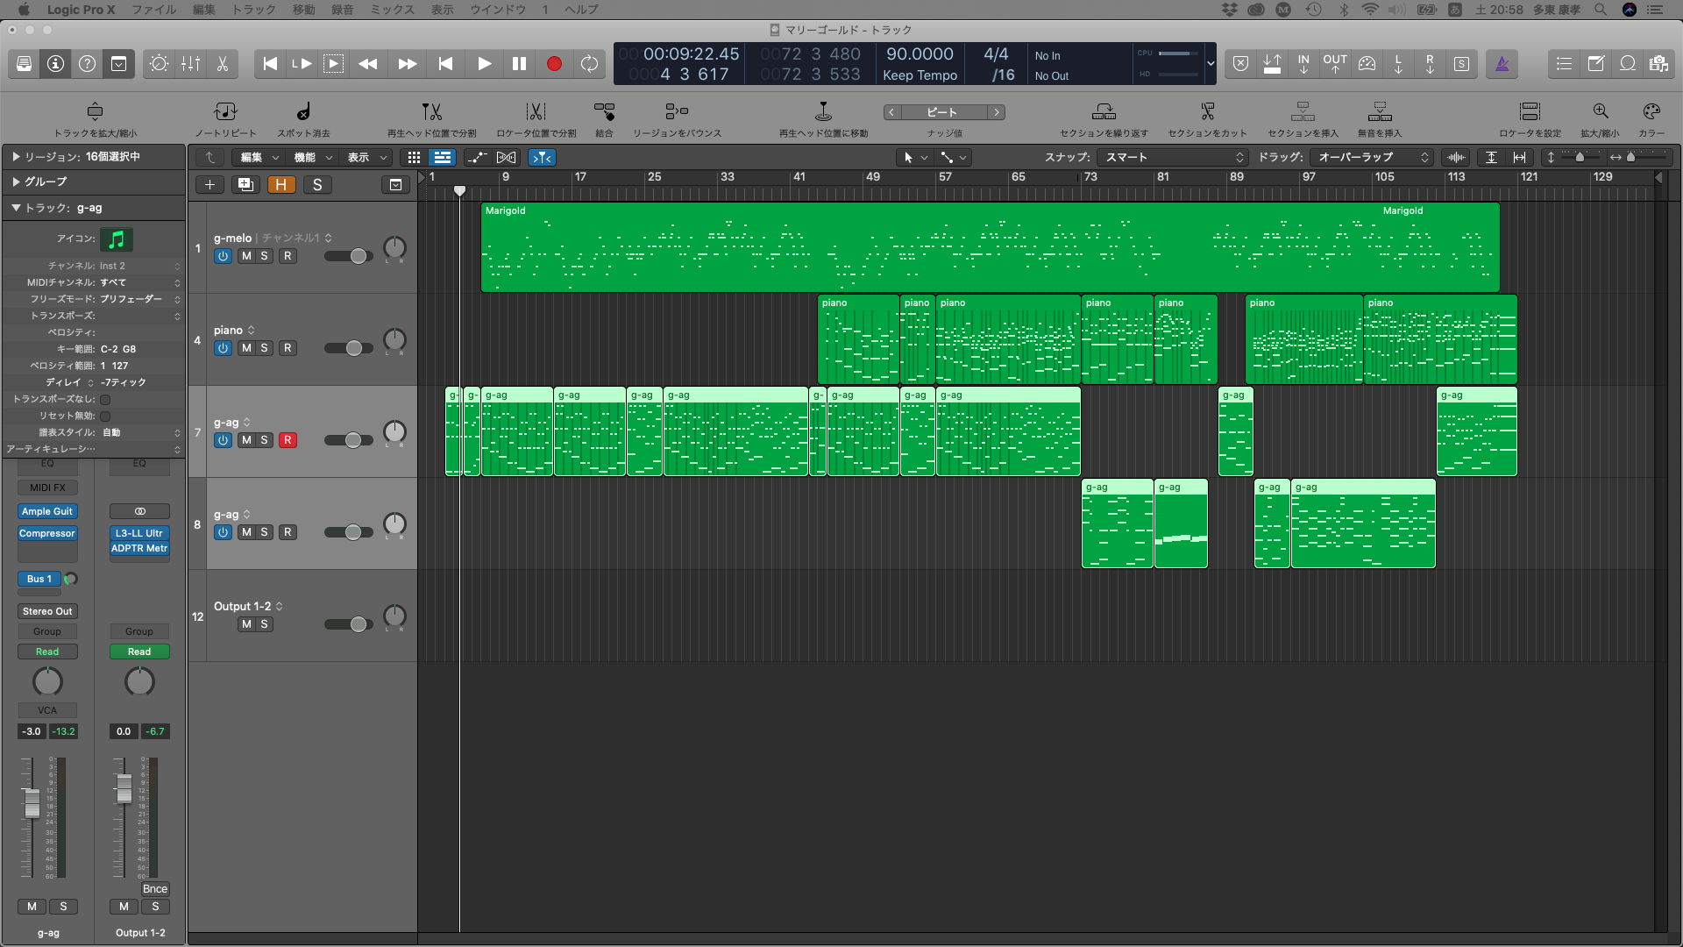Image resolution: width=1683 pixels, height=947 pixels.
Task: Open the Library panel icon
Action: [x=25, y=64]
